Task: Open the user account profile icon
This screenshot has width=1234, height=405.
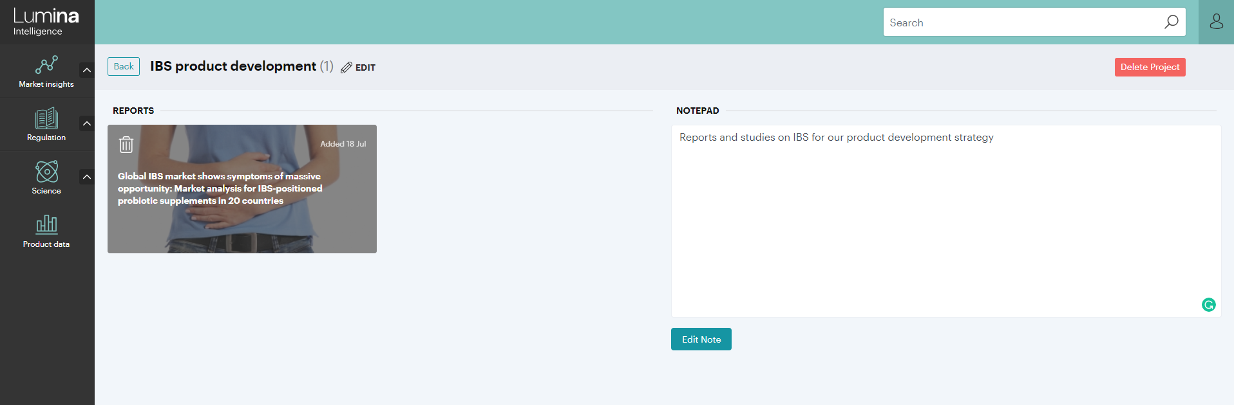Action: point(1216,22)
